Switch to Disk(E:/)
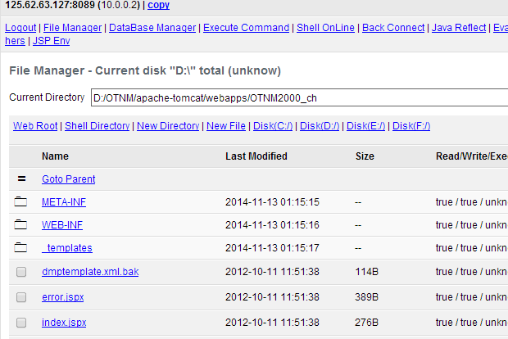 click(x=365, y=126)
